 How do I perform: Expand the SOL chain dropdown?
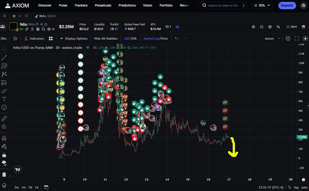pos(262,5)
